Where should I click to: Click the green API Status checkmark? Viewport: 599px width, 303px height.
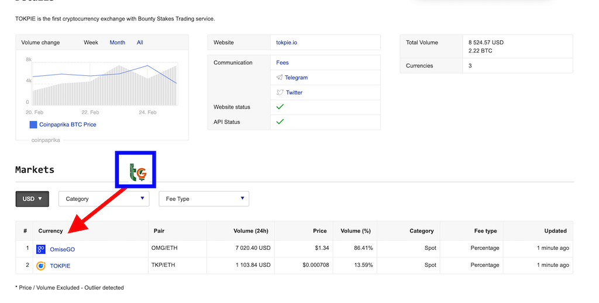tap(280, 121)
